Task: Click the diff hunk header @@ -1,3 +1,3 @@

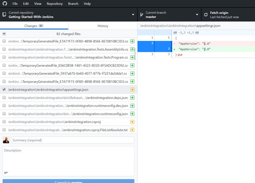Action: [186, 33]
